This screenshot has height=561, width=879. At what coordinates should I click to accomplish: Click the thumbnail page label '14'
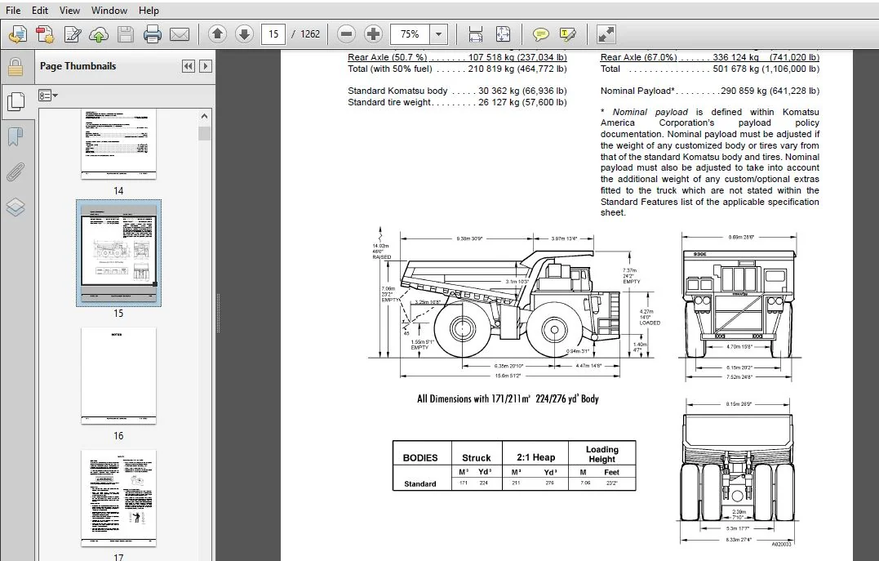point(118,191)
